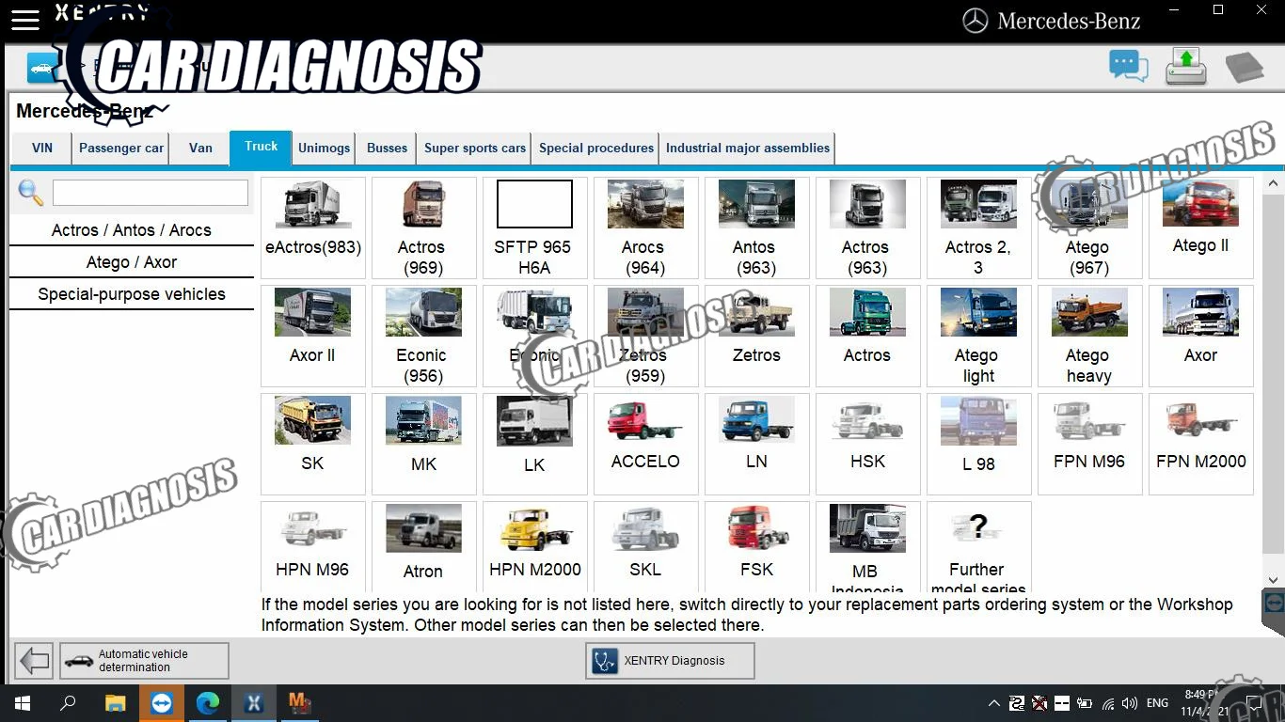Choose the LN model tile
1285x722 pixels.
[757, 445]
